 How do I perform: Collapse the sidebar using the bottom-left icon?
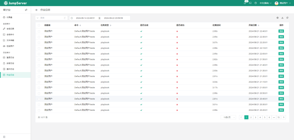pos(4,137)
